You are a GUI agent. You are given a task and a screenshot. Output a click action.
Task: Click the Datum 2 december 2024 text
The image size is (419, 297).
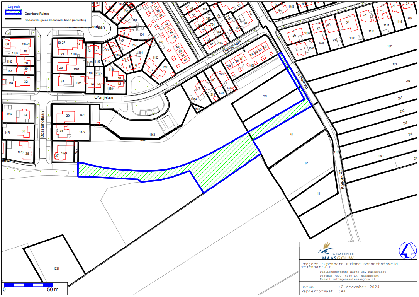click(340, 287)
